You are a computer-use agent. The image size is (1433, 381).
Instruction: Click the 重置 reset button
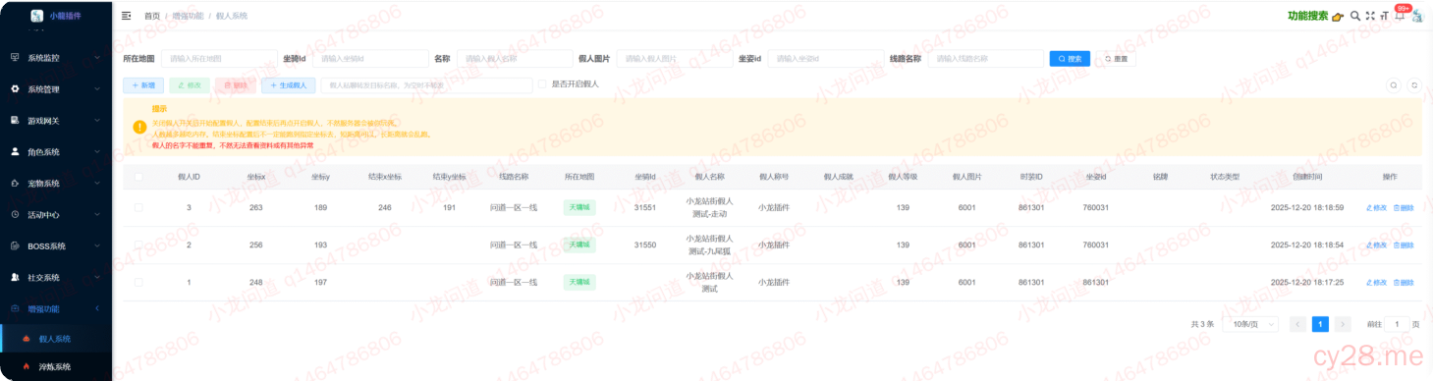click(x=1116, y=58)
